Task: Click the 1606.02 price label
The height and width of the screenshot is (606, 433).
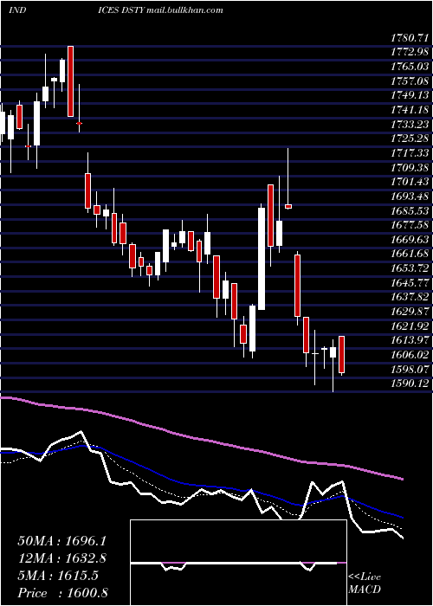Action: pyautogui.click(x=410, y=355)
